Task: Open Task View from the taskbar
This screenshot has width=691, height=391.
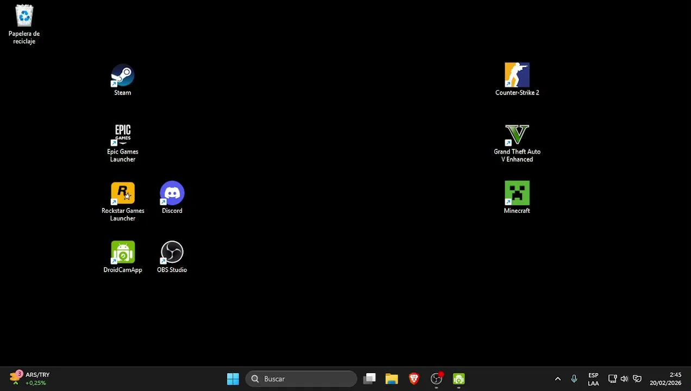Action: (370, 379)
